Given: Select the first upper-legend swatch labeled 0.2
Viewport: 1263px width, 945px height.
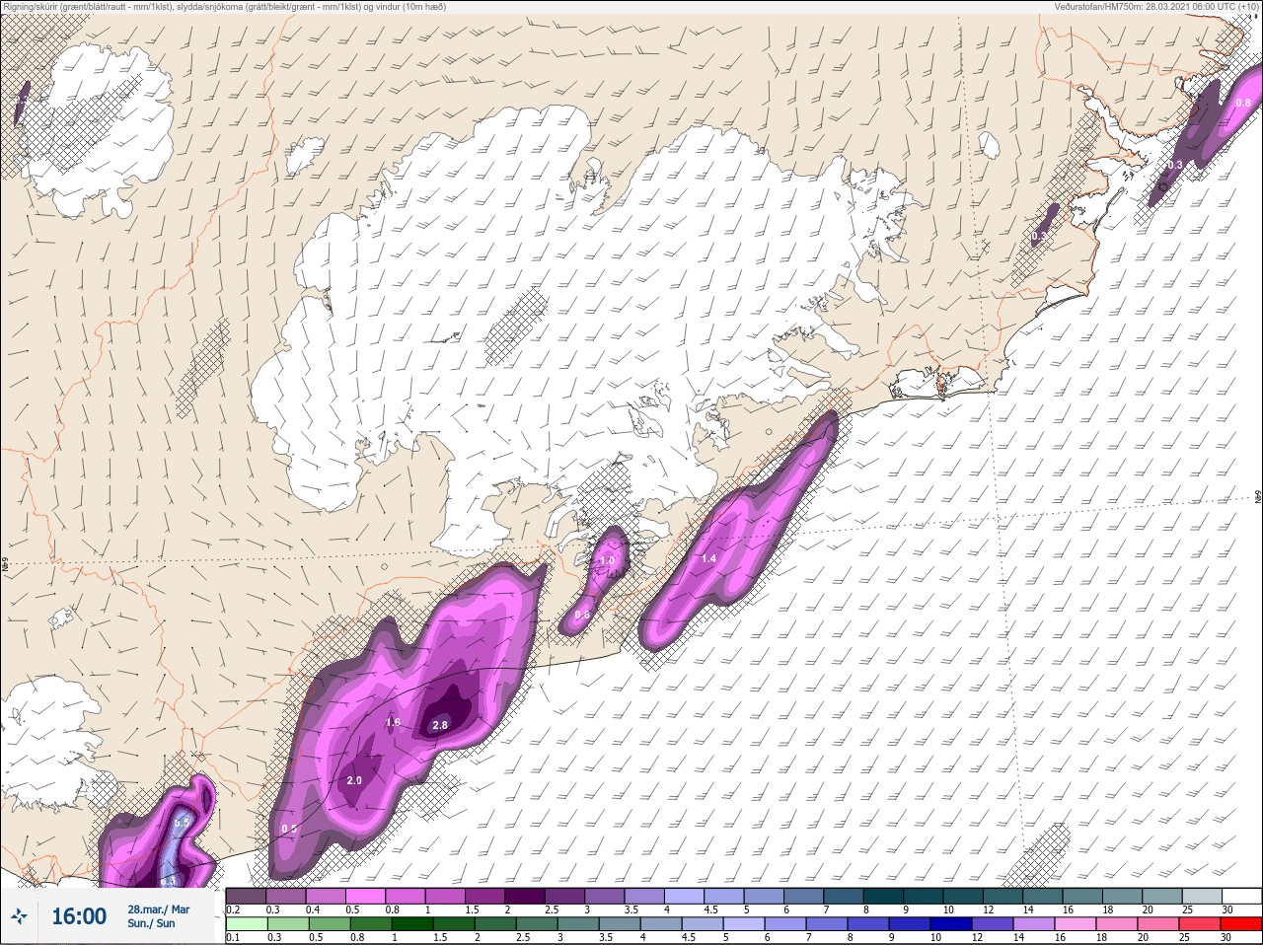Looking at the screenshot, I should click(x=246, y=896).
